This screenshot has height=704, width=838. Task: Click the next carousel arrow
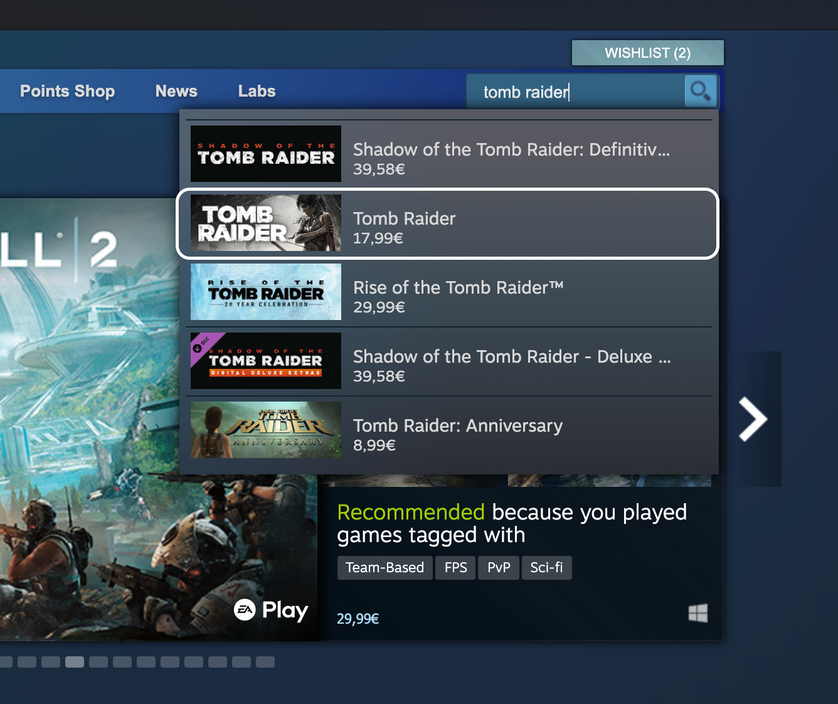[753, 419]
